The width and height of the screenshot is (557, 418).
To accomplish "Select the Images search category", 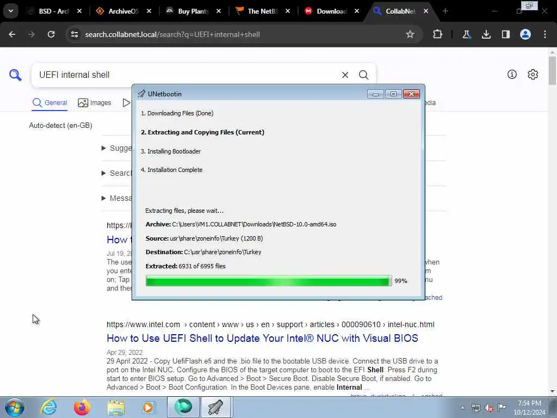I will click(x=95, y=103).
